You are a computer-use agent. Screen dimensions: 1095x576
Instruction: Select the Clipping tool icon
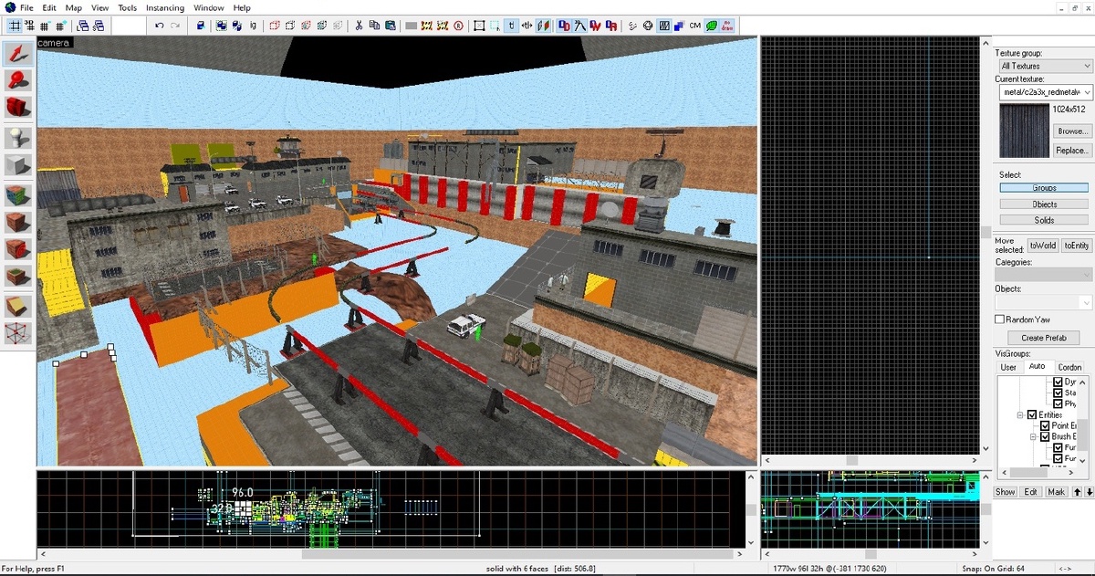[x=18, y=307]
